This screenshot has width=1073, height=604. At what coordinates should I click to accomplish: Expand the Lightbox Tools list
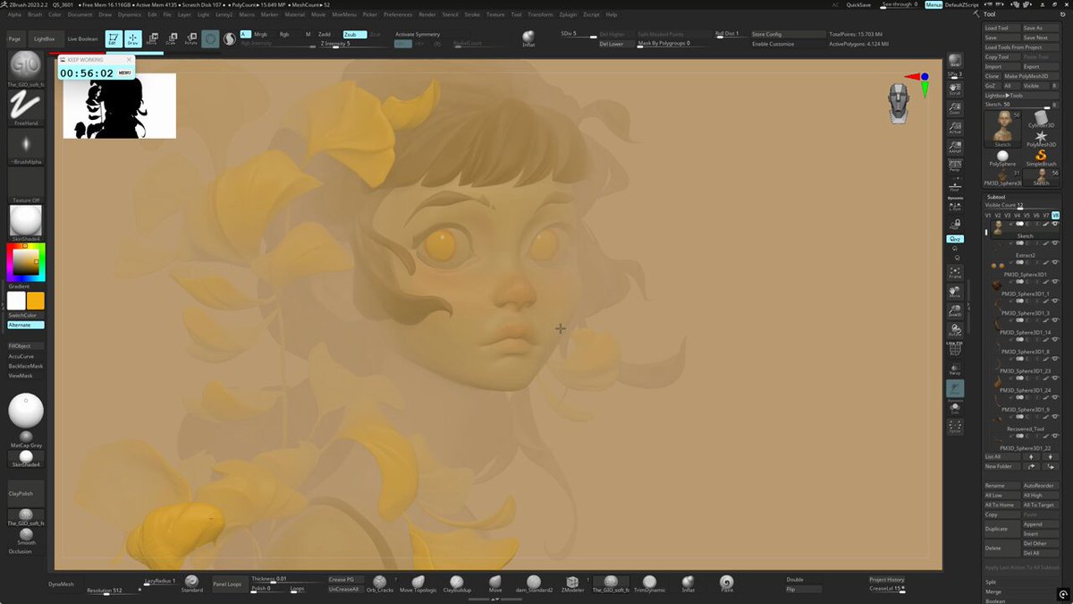tap(1004, 95)
